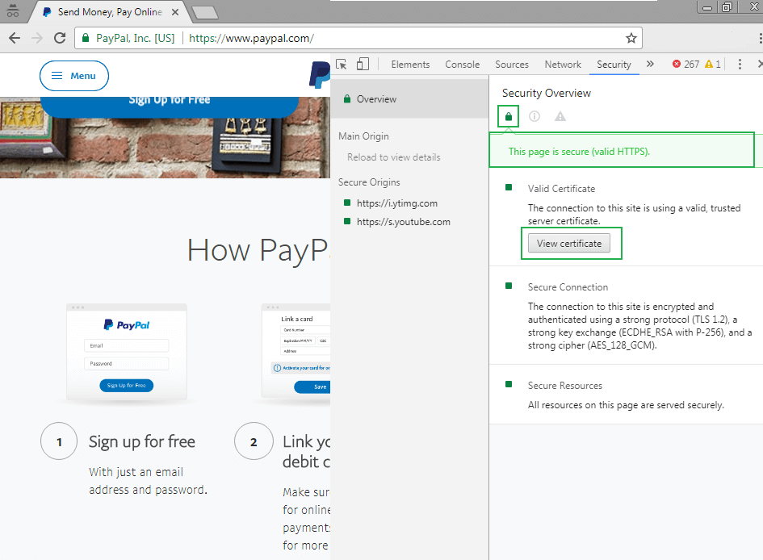Click the 'Security Overview' title
Viewport: 763px width, 560px height.
[547, 93]
